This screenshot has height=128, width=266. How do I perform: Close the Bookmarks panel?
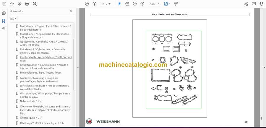tap(71, 11)
